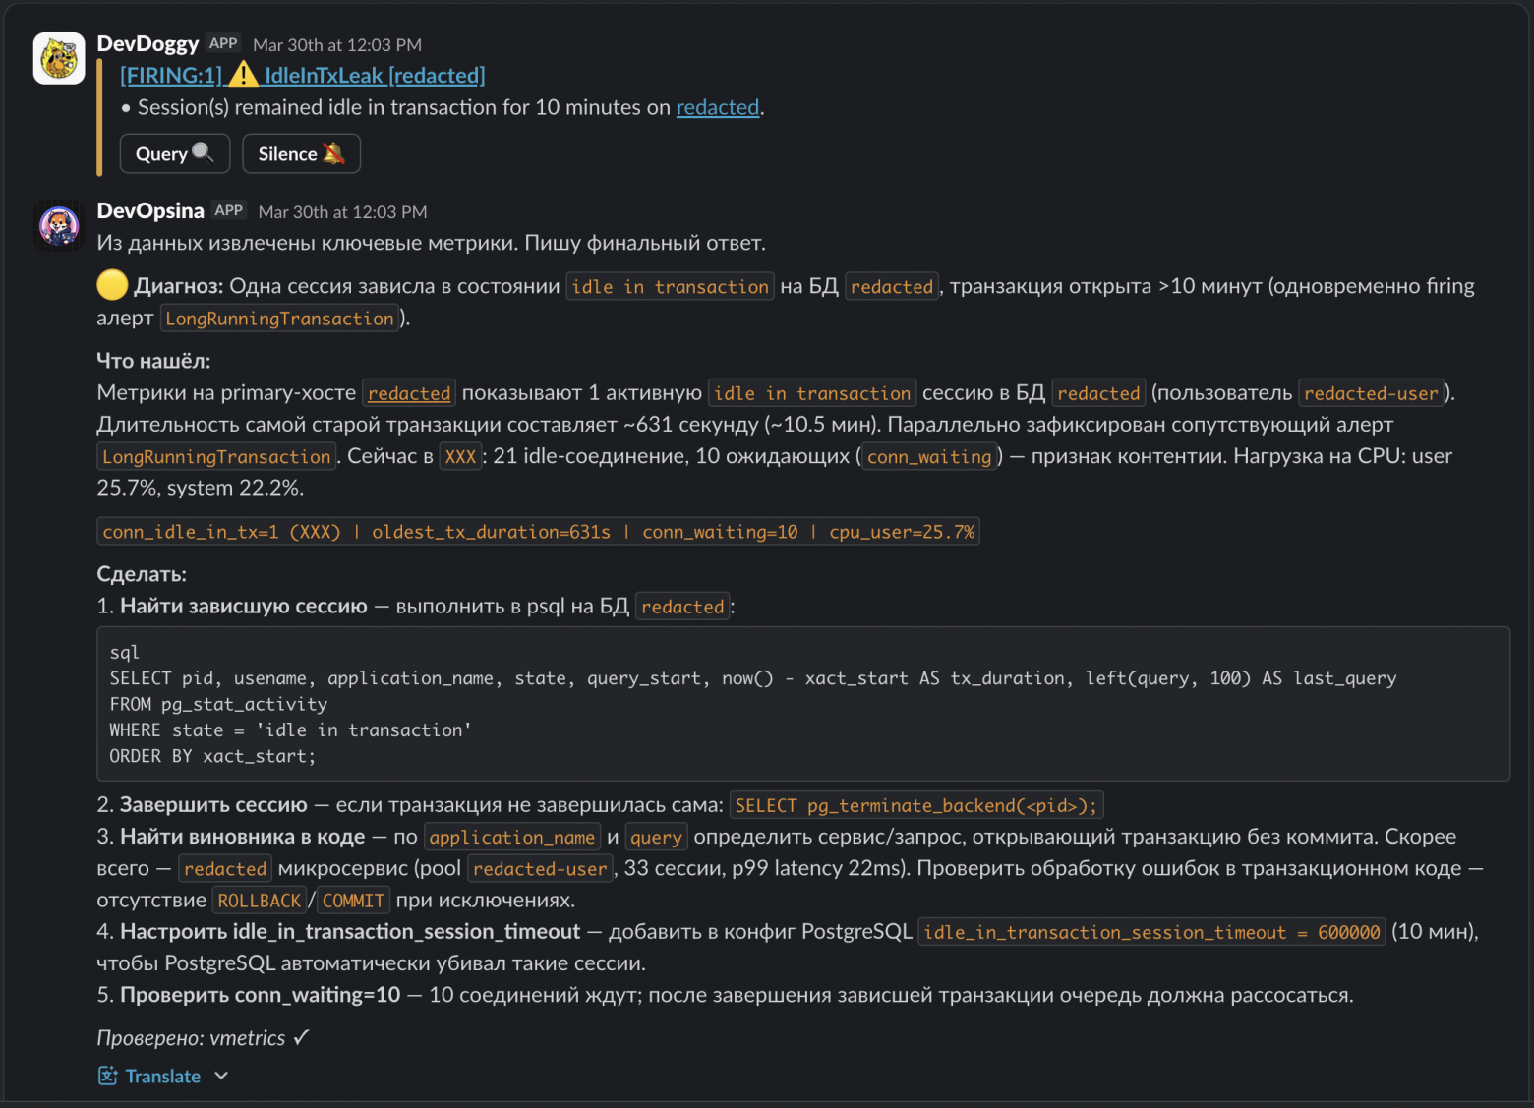Open the redacted primary-host link
The image size is (1534, 1108).
pos(409,393)
